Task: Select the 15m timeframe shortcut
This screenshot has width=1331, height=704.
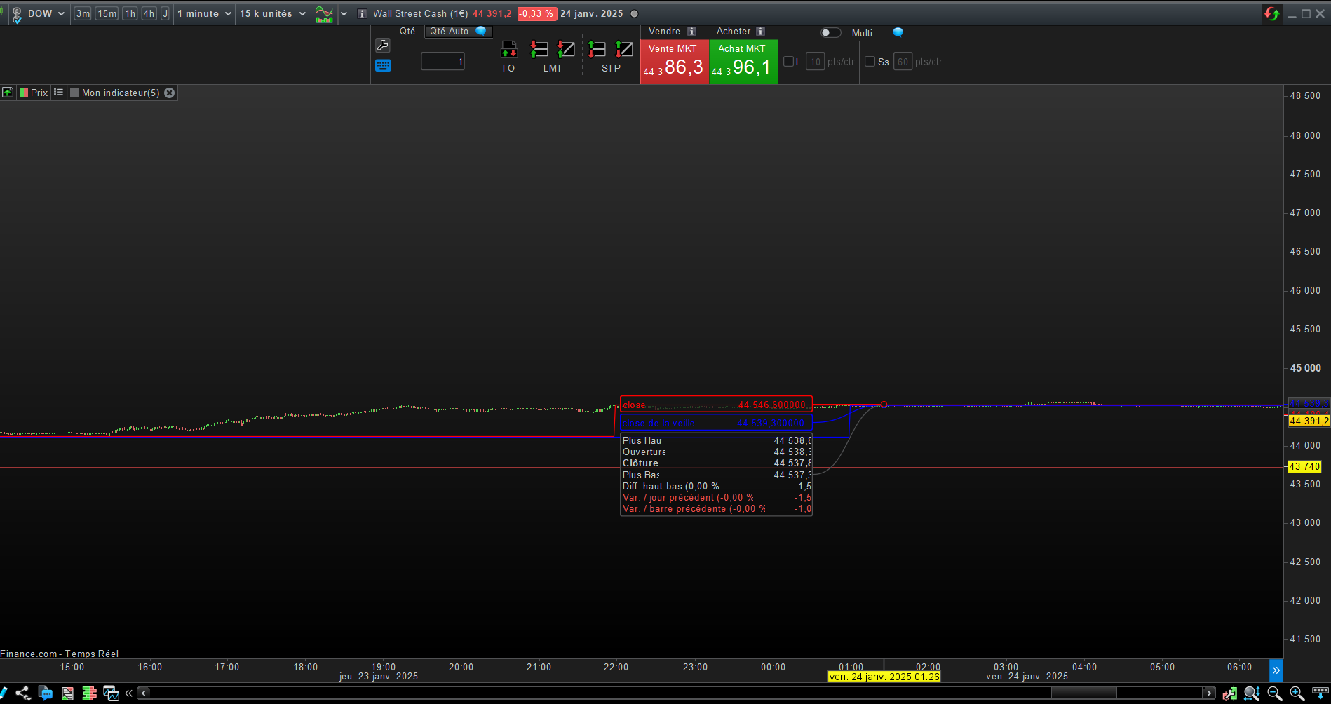Action: click(107, 14)
